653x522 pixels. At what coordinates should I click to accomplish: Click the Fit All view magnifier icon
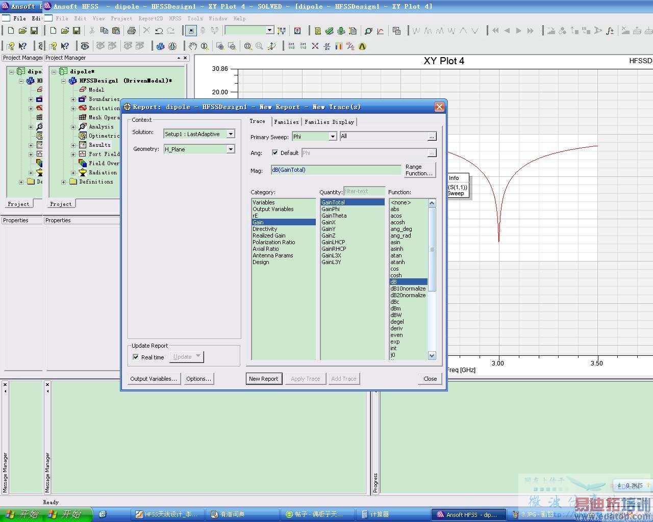248,46
